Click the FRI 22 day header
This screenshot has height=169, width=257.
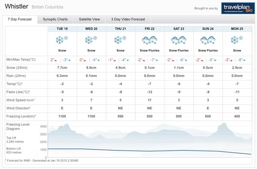click(149, 29)
